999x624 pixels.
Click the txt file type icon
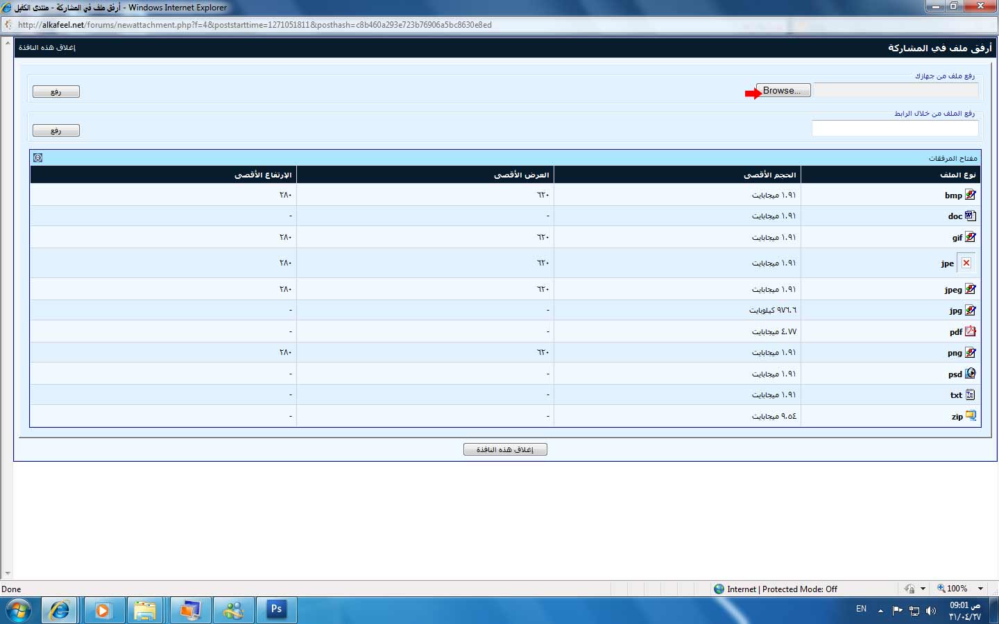(970, 395)
